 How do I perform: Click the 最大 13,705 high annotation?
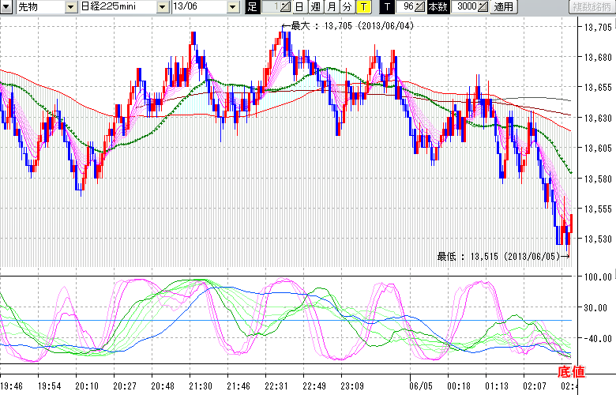click(x=352, y=26)
